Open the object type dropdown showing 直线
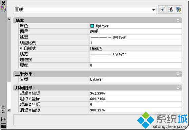This screenshot has width=189, height=130. (x=85, y=9)
